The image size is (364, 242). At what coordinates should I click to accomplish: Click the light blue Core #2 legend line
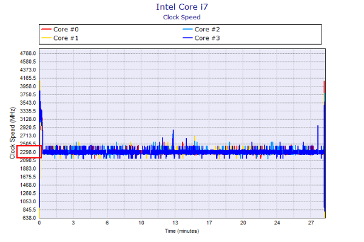pos(187,30)
